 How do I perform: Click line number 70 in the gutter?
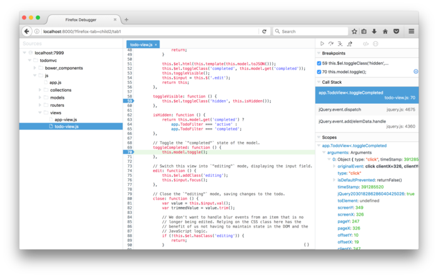pyautogui.click(x=129, y=152)
